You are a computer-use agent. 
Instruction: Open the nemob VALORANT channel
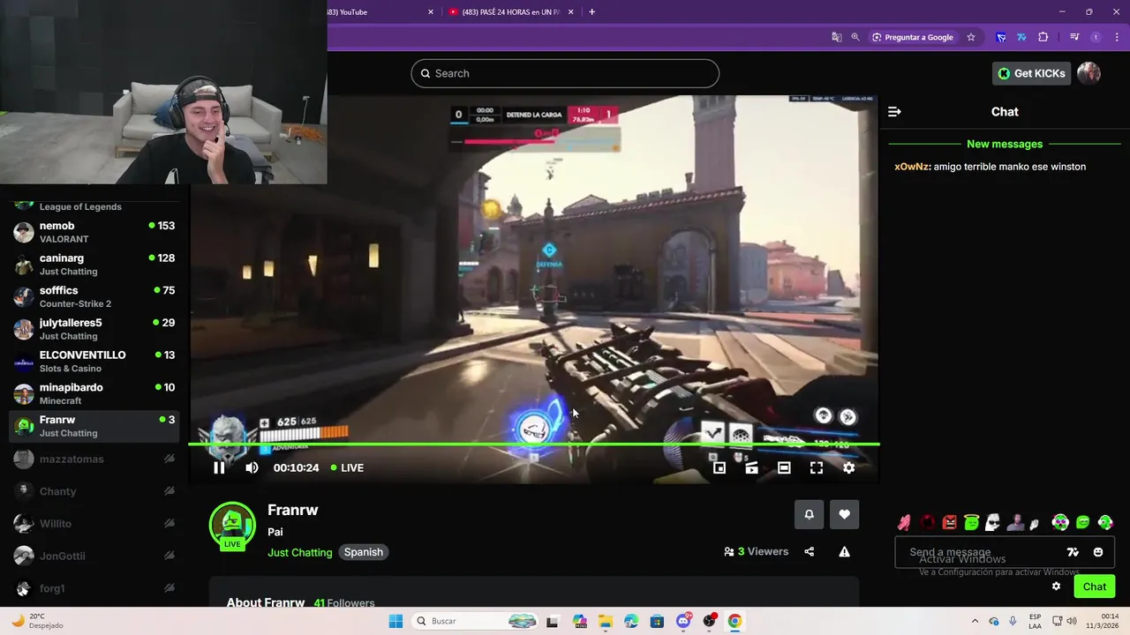[x=94, y=232]
